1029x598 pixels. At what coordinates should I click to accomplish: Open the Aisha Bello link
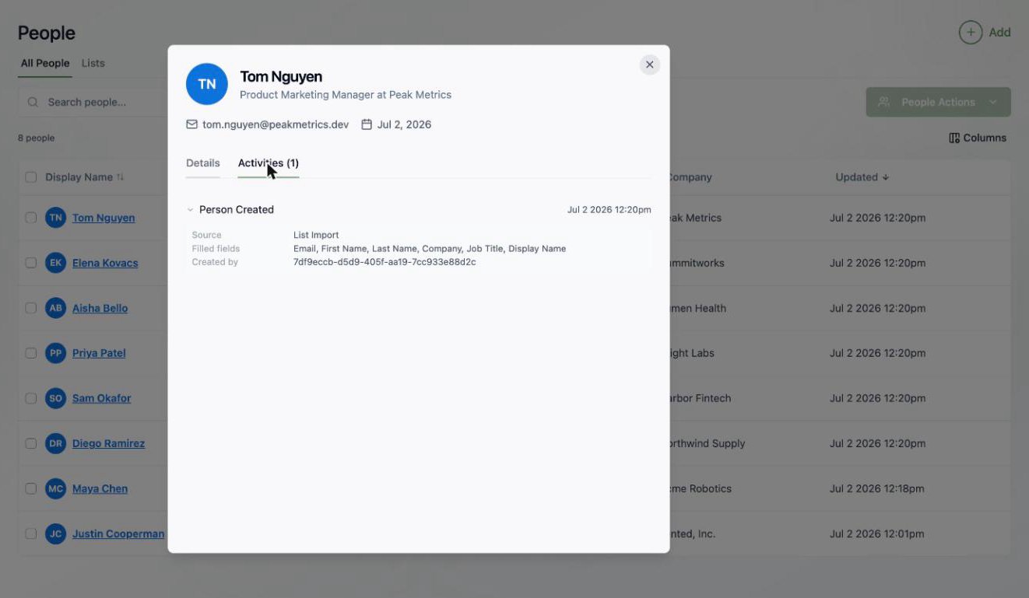(100, 308)
